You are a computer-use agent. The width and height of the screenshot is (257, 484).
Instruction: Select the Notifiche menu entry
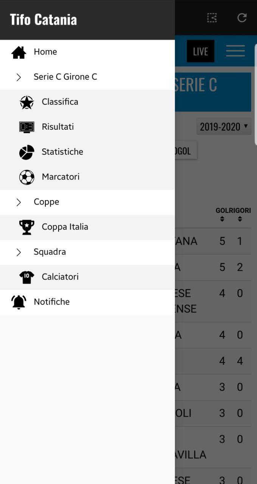point(52,302)
